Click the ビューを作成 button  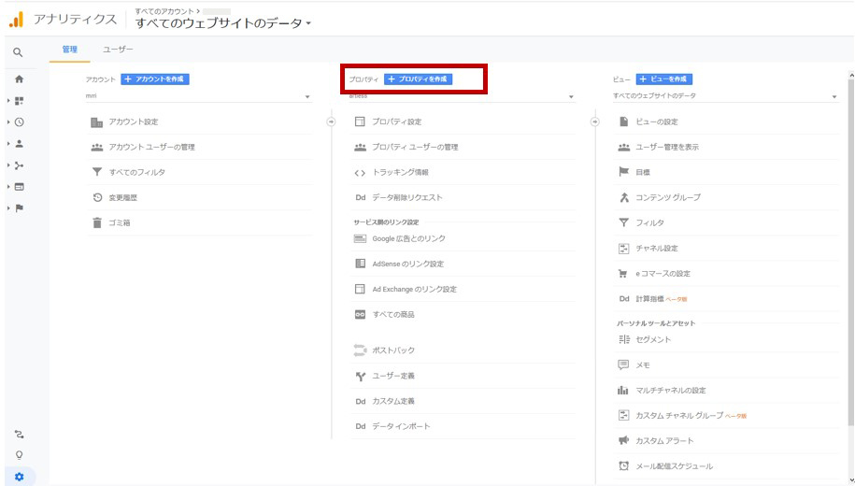click(664, 79)
